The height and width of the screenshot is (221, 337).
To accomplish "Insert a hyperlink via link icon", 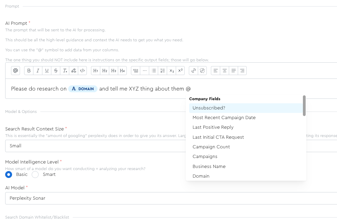I will pyautogui.click(x=194, y=71).
